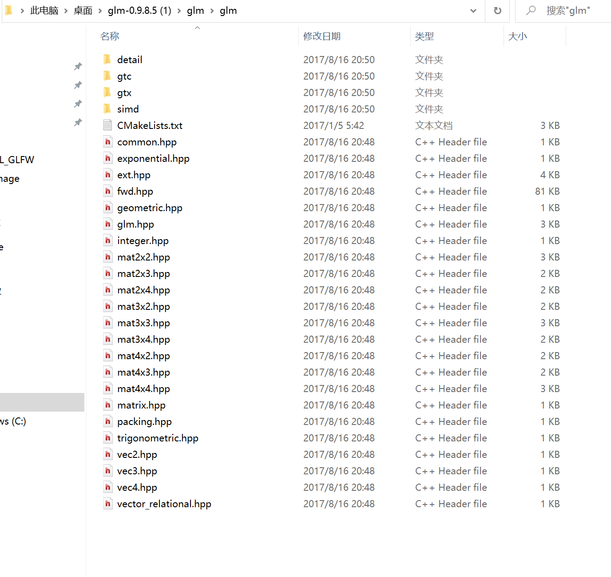Click the vec2.hpp header icon
This screenshot has width=611, height=577.
pos(107,454)
